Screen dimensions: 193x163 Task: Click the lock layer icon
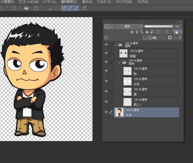click(147, 32)
